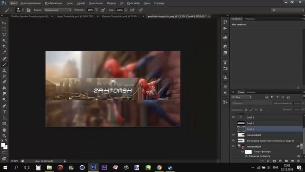Viewport: 305px width, 172px height.
Task: Select the Crop tool in toolbar
Action: [x=4, y=46]
